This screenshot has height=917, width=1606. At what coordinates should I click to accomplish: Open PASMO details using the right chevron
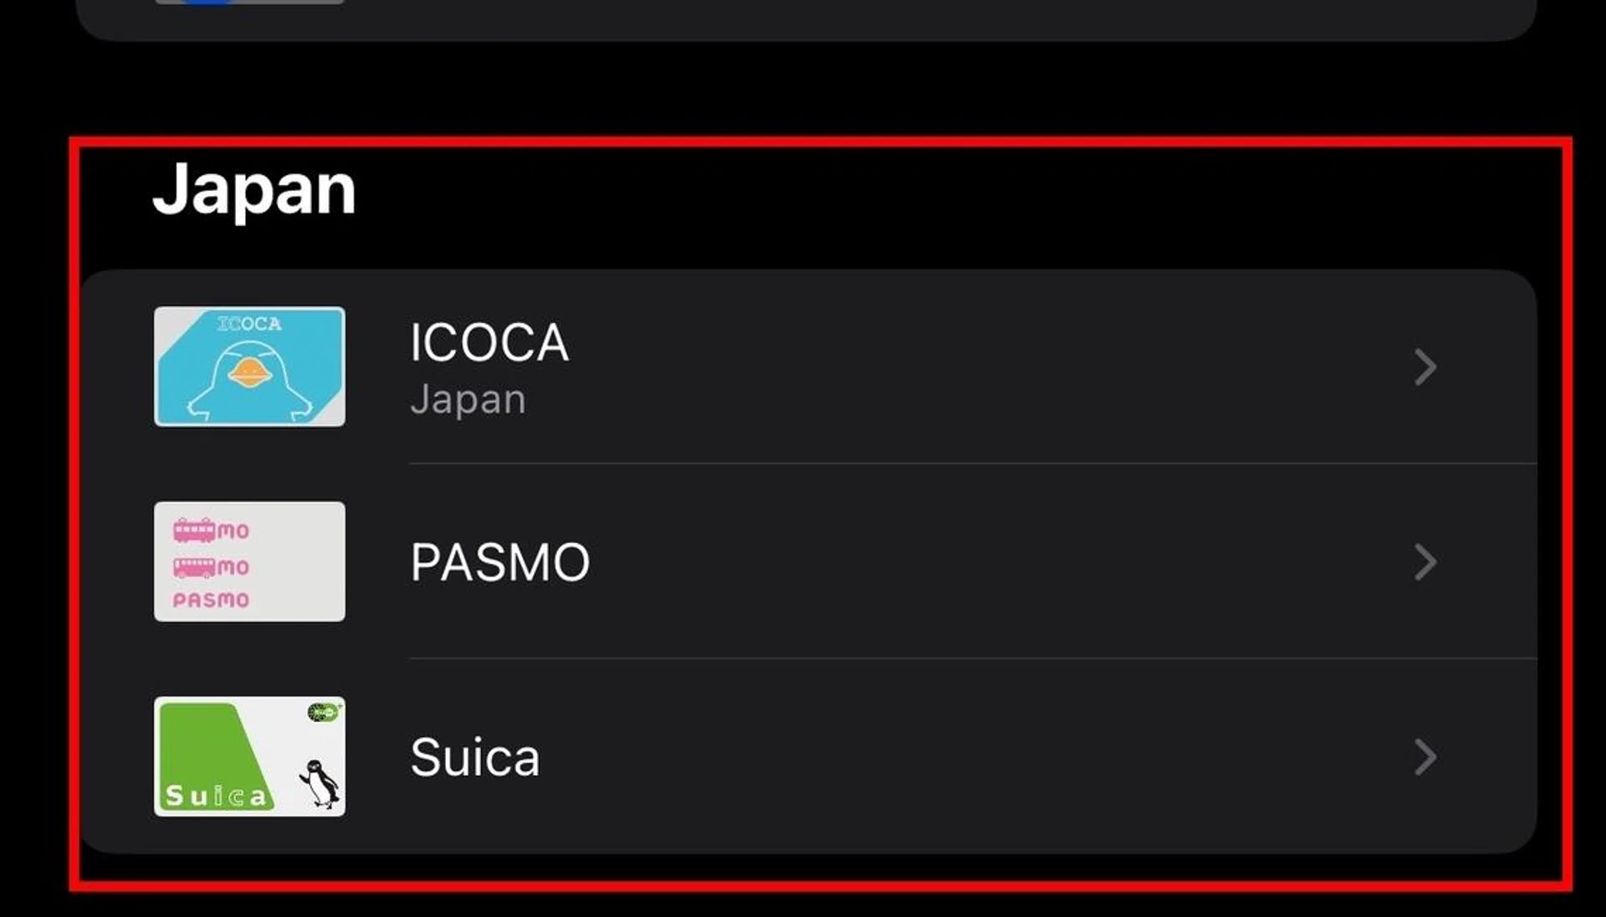coord(1426,562)
